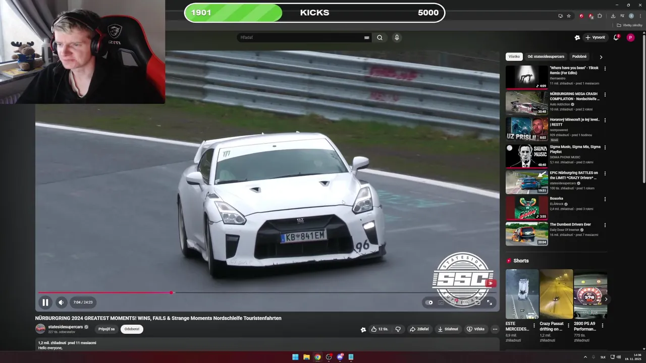Open the player settings gear

point(453,302)
